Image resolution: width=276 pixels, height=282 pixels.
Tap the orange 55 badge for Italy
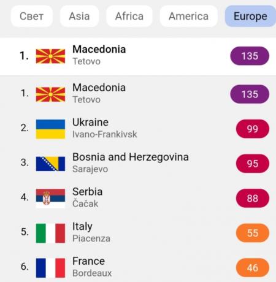pyautogui.click(x=253, y=233)
